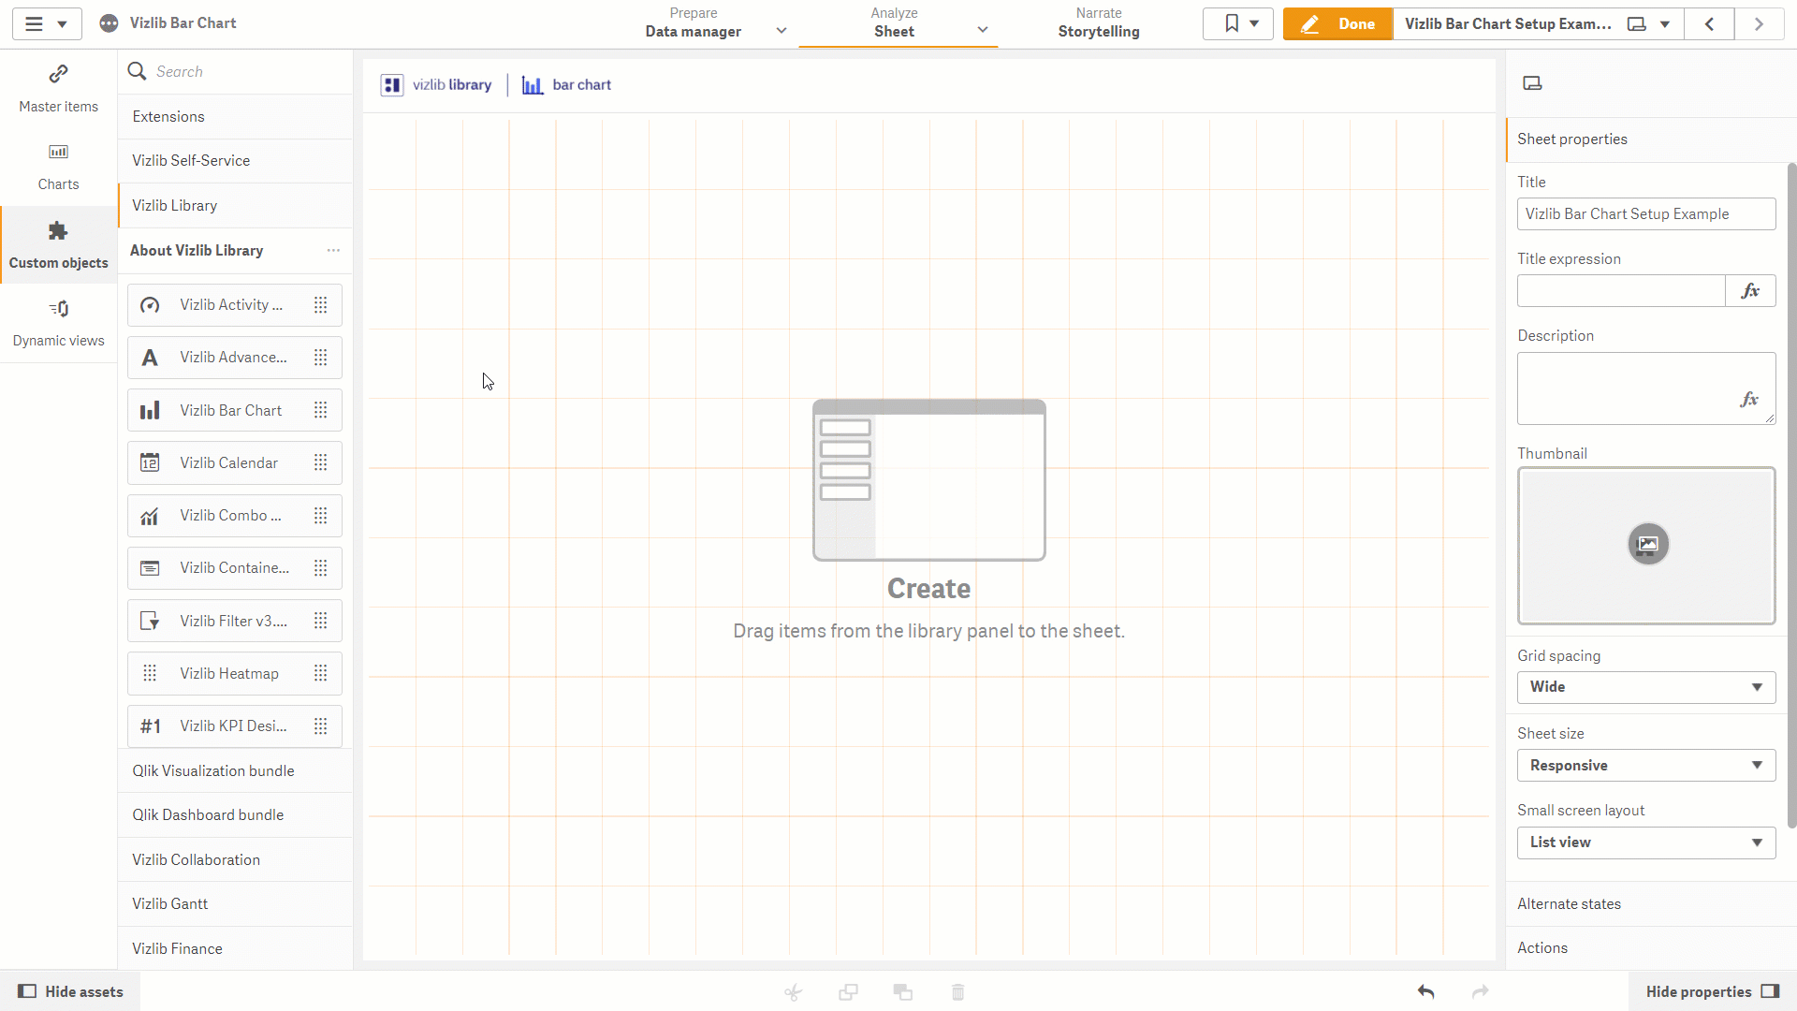Open the Charts asset panel
The height and width of the screenshot is (1011, 1797).
(x=58, y=167)
